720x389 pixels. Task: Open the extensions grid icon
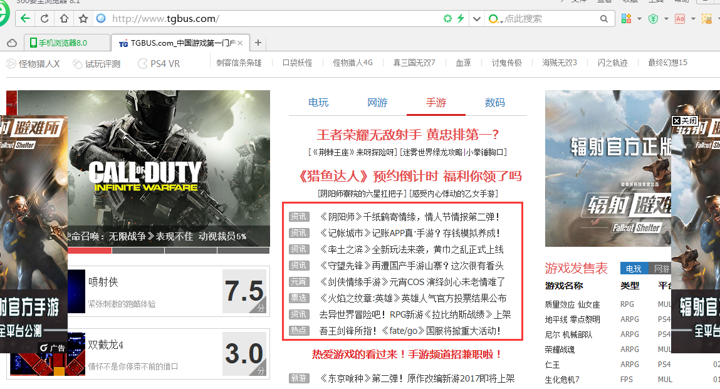point(627,18)
